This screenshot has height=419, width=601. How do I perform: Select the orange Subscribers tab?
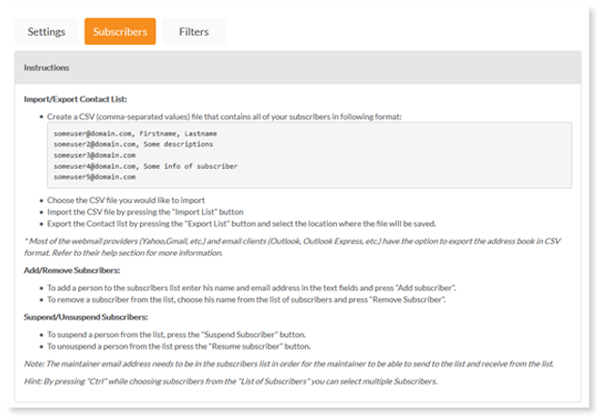pos(120,31)
